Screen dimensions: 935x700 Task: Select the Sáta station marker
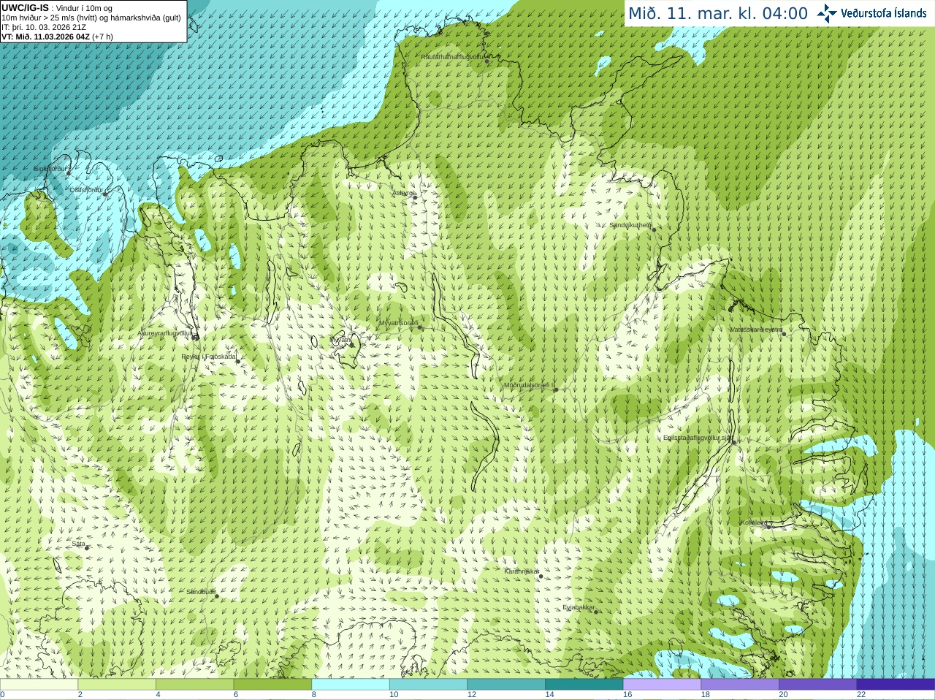coord(87,548)
